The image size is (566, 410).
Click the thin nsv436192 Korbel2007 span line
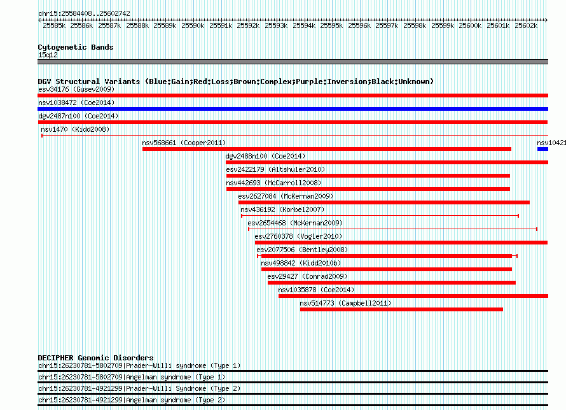click(380, 216)
